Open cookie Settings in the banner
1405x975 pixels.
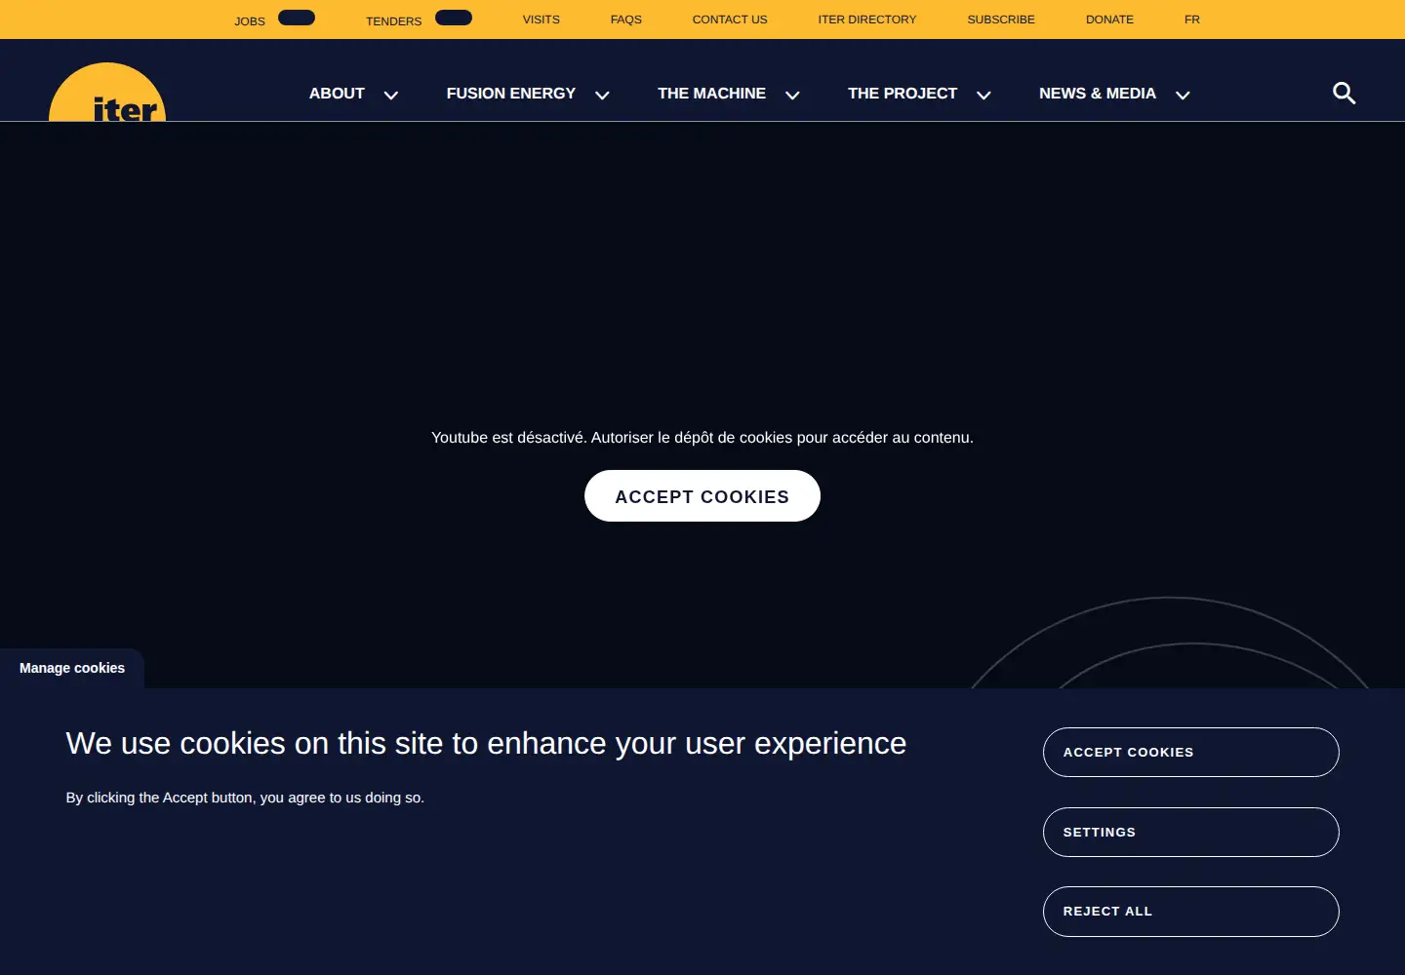click(x=1191, y=833)
